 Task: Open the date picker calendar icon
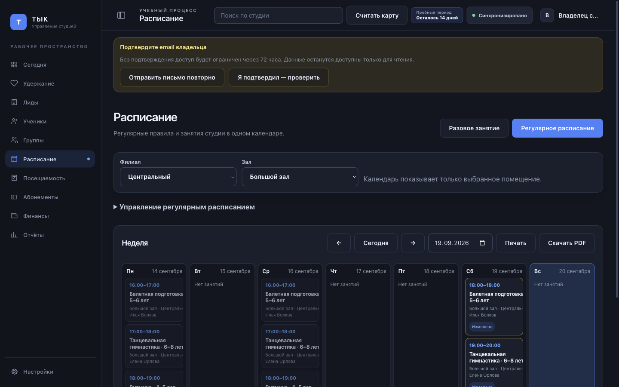click(x=482, y=243)
